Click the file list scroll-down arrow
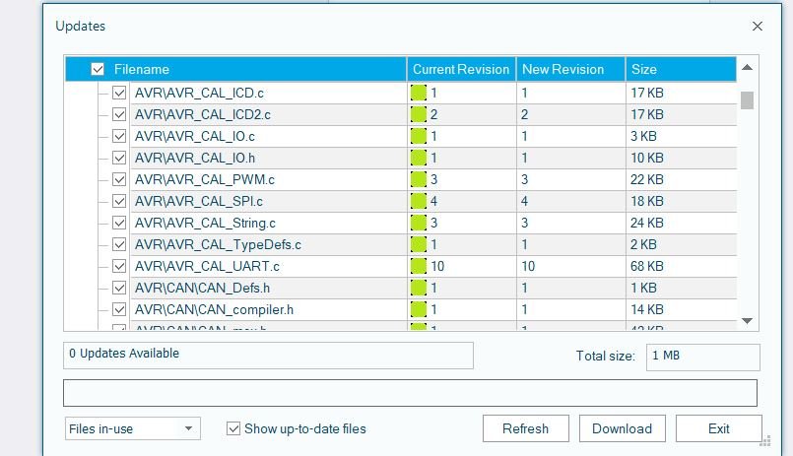This screenshot has width=793, height=456. (x=747, y=320)
